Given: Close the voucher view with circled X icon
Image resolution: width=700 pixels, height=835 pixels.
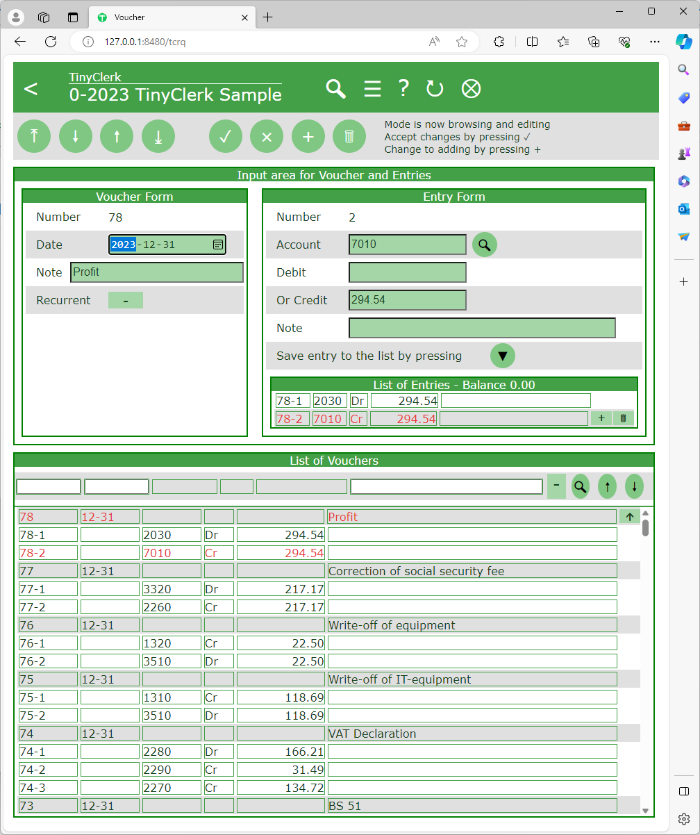Looking at the screenshot, I should 472,89.
